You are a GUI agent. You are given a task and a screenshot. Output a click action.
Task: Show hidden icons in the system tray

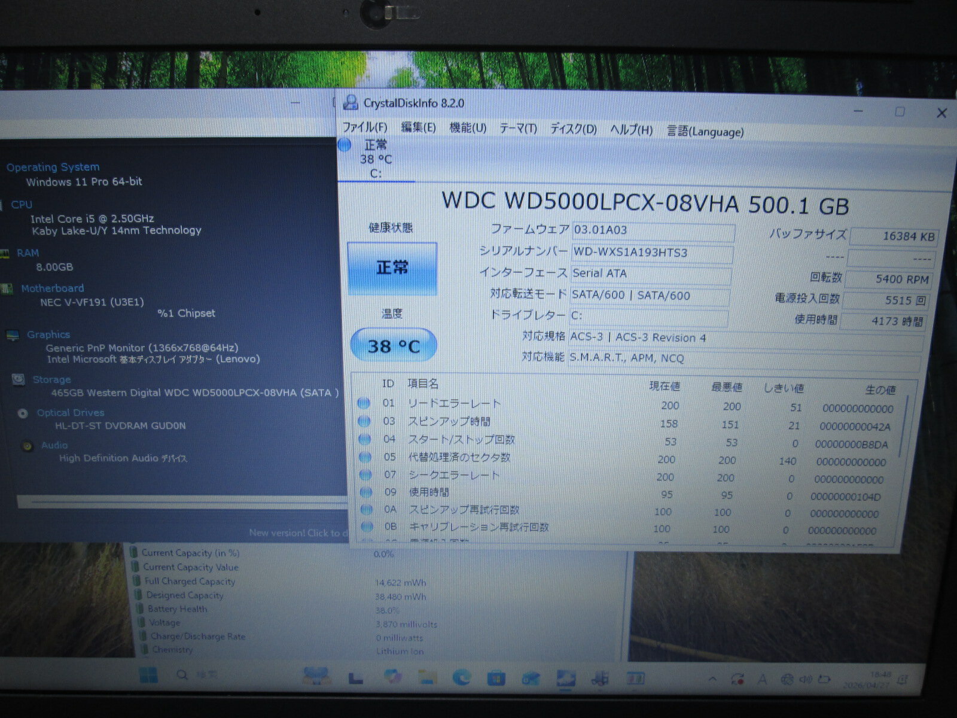pyautogui.click(x=712, y=679)
